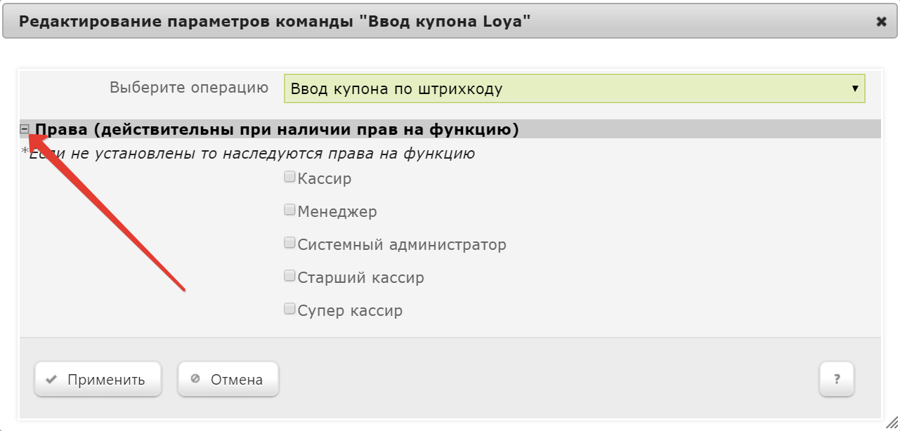This screenshot has height=431, width=900.
Task: Toggle the Старший кассир checkbox
Action: pos(289,277)
